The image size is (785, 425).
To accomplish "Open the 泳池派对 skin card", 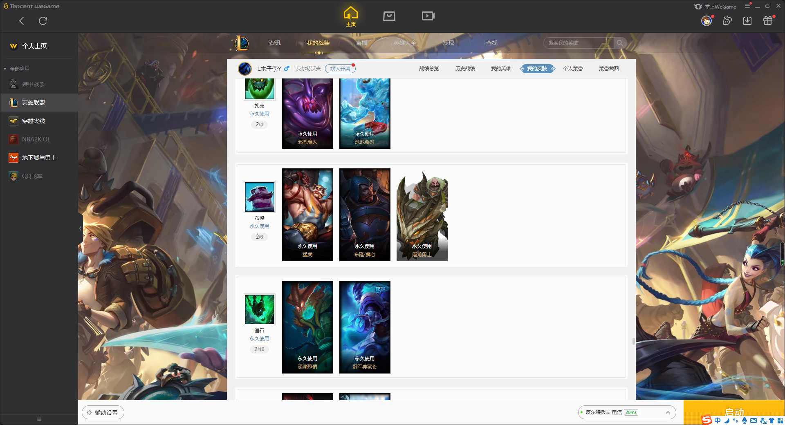I will (365, 113).
